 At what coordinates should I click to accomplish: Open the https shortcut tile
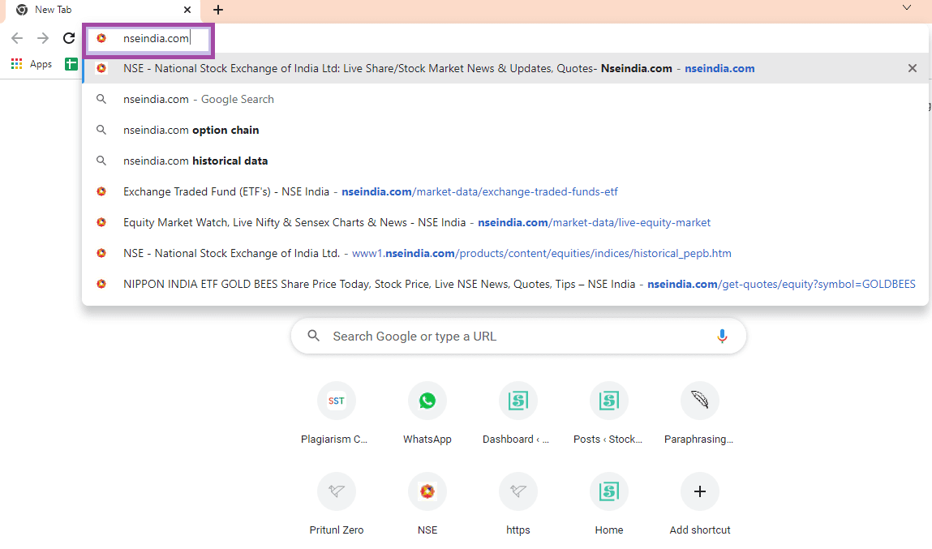point(518,504)
